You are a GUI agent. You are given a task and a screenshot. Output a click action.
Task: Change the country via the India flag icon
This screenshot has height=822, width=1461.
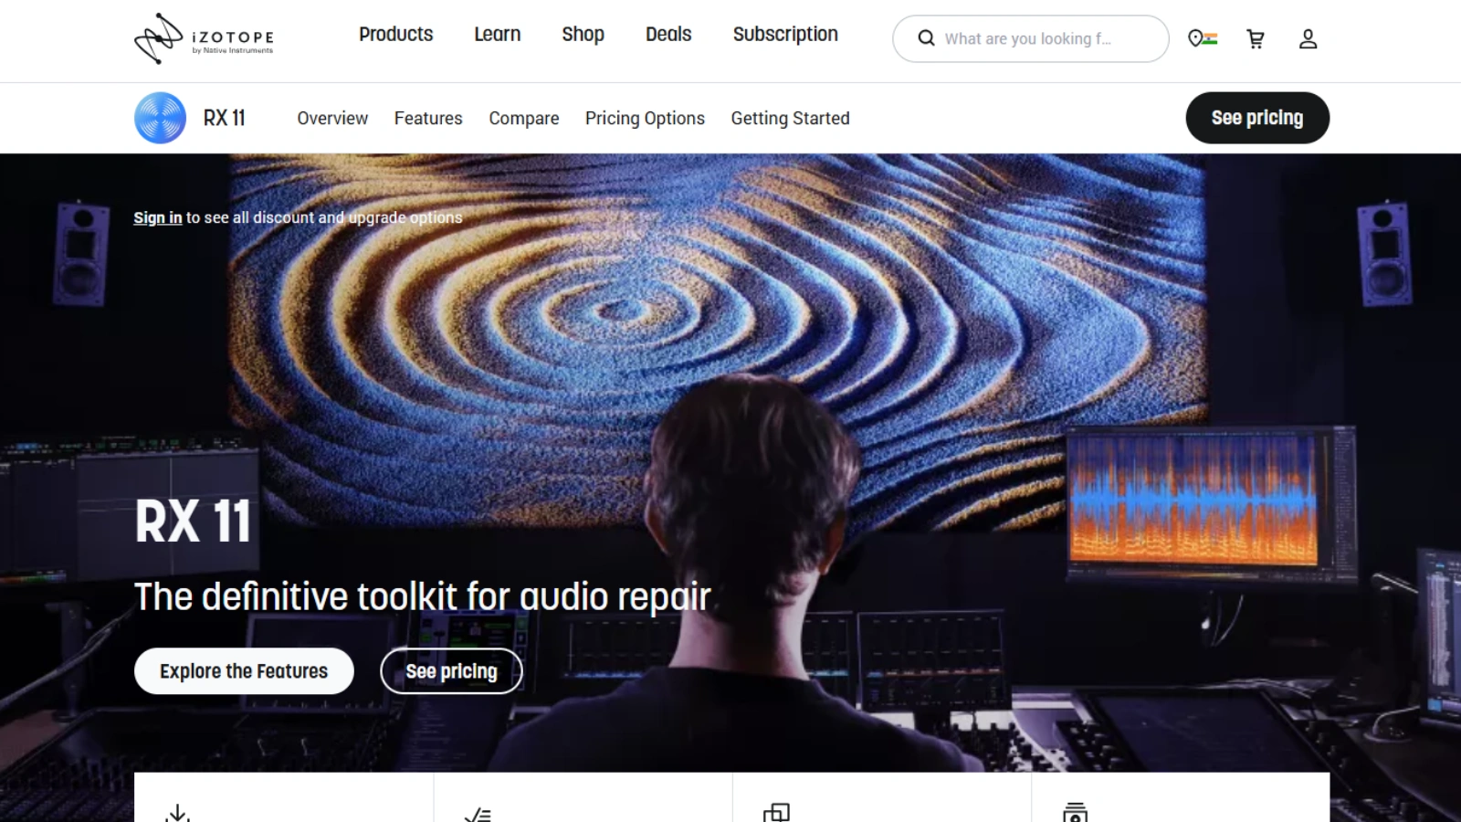[x=1202, y=38]
